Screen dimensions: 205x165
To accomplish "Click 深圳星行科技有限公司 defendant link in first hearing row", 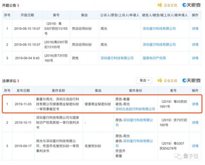I will pos(159,29).
